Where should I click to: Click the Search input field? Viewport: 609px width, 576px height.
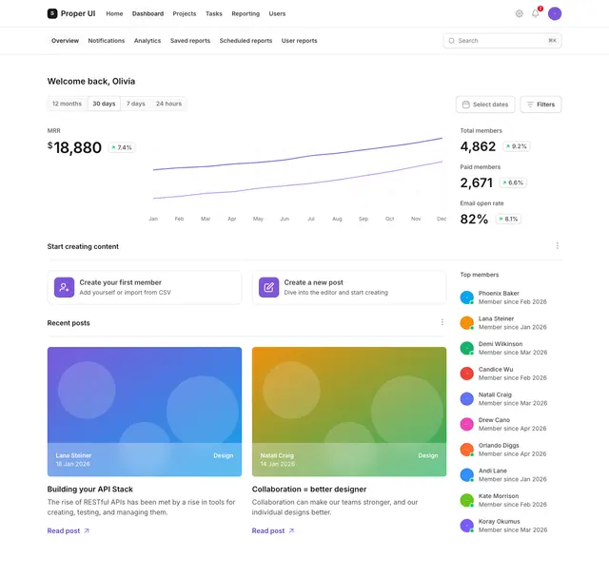(502, 41)
